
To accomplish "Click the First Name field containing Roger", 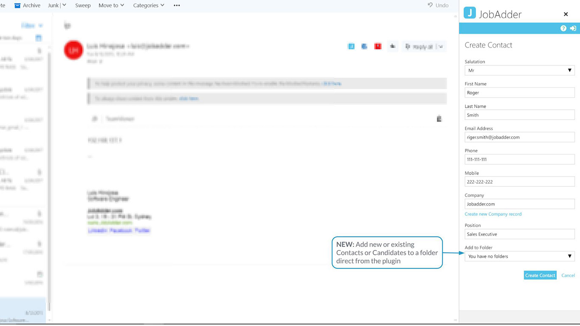I will pos(520,93).
